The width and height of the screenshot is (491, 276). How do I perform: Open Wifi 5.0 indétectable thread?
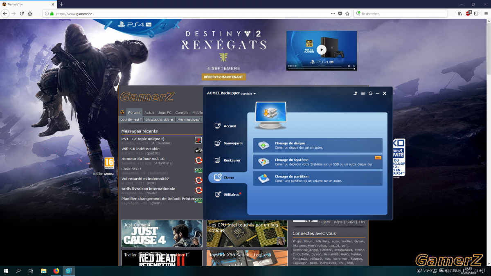tap(140, 149)
